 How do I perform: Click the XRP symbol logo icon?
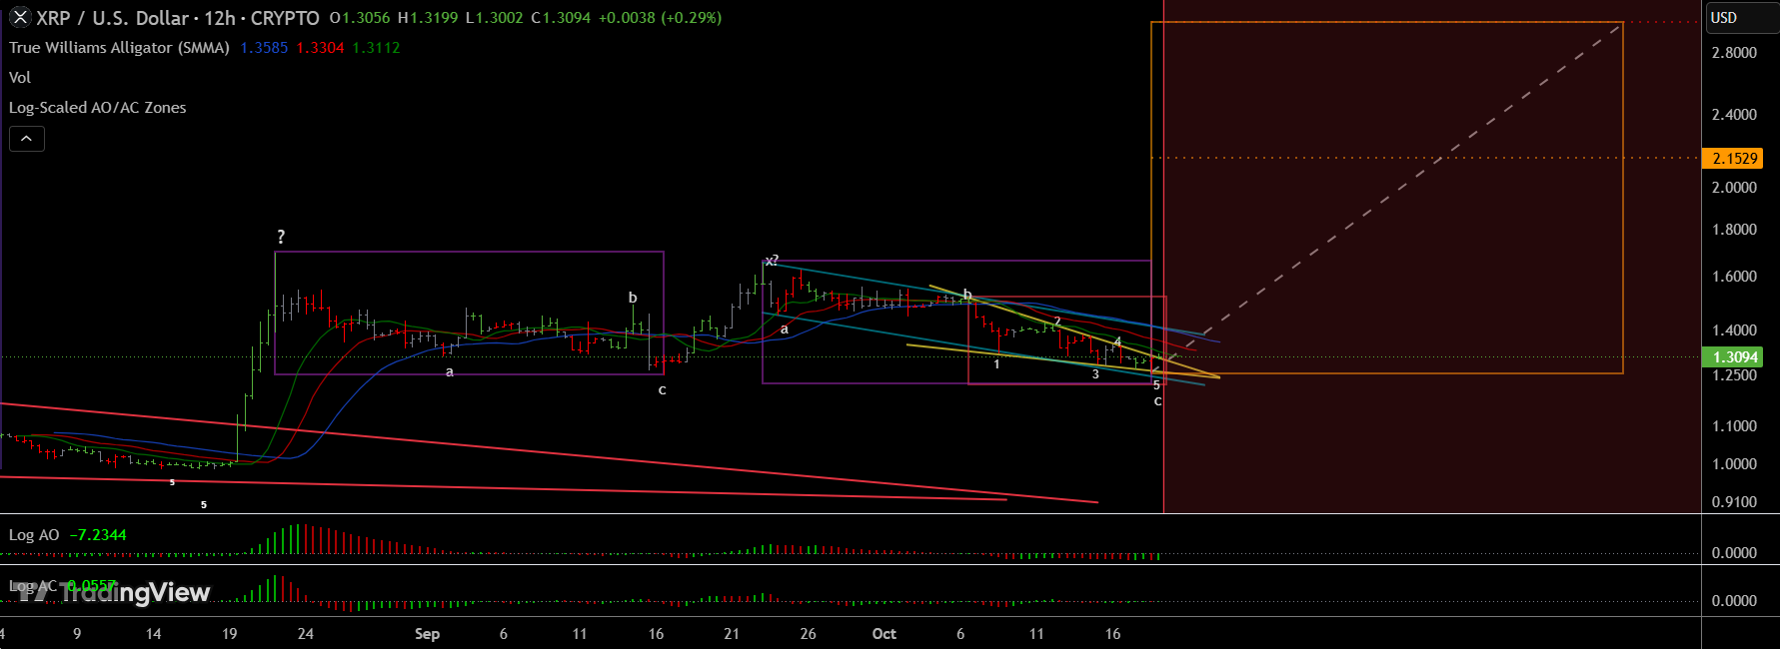tap(19, 17)
